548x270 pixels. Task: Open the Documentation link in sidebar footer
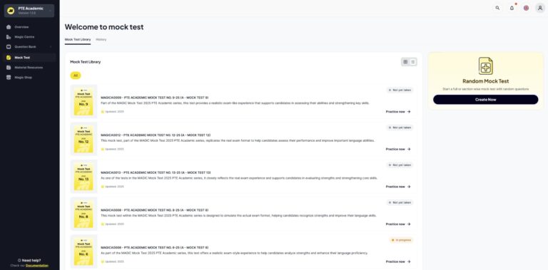tap(37, 266)
